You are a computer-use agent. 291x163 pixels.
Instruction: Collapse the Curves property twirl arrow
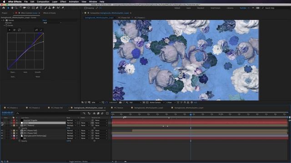(4, 25)
